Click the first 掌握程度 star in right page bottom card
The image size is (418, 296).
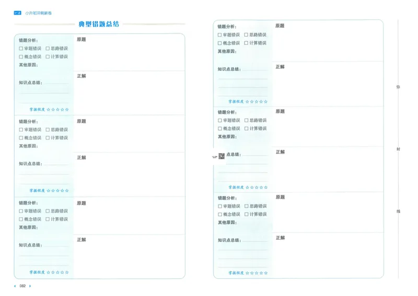click(247, 273)
